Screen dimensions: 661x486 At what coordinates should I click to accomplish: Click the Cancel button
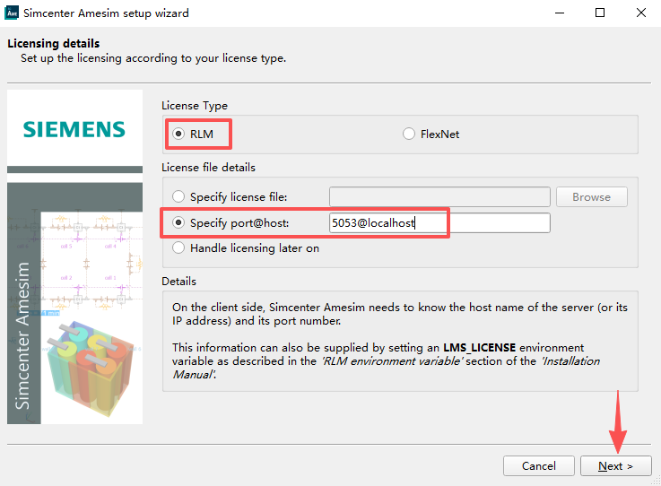(539, 465)
